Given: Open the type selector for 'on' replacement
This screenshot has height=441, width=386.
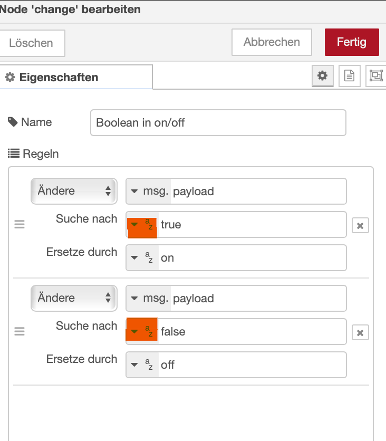Looking at the screenshot, I should coord(142,258).
